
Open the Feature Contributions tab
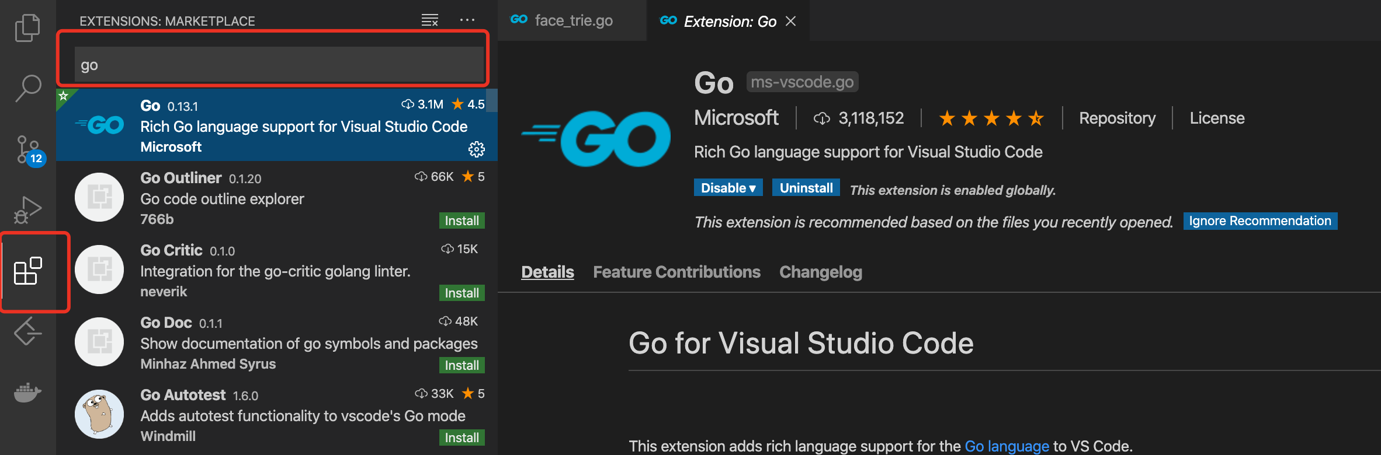click(x=676, y=272)
